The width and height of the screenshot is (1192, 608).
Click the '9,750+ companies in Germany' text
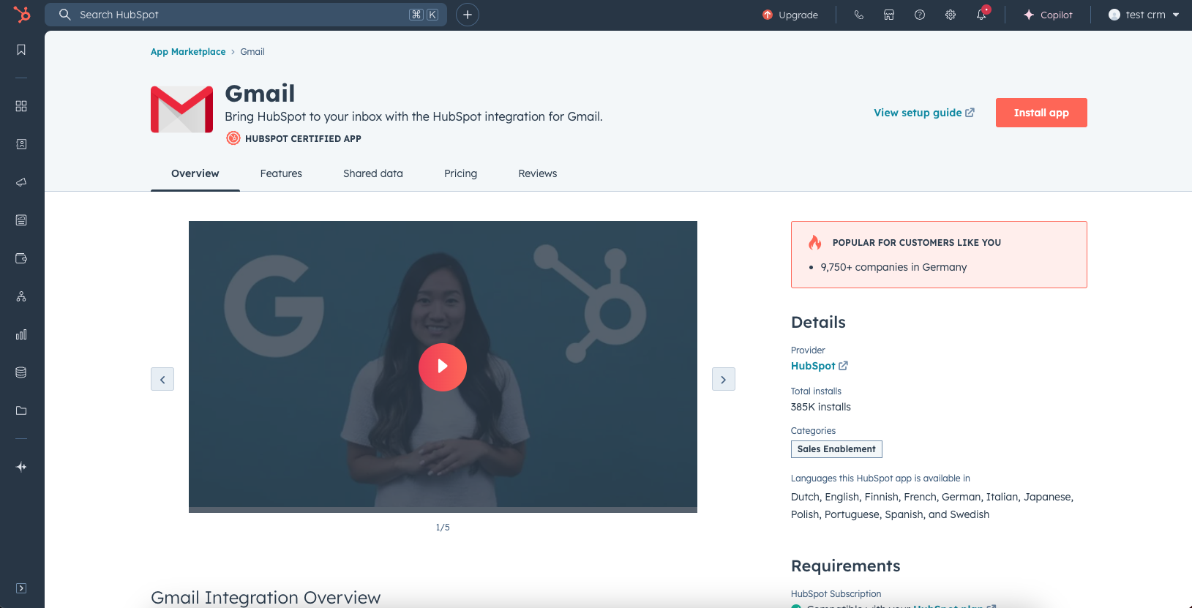pos(893,267)
